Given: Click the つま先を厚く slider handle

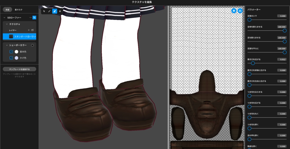Looking at the screenshot, I should tap(249, 129).
